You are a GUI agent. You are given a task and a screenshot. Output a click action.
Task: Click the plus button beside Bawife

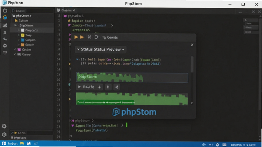click(100, 87)
